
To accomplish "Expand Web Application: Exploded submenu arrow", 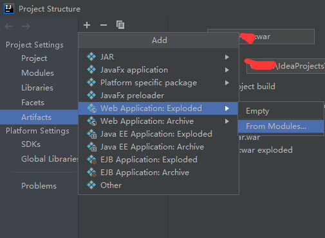I will tap(227, 108).
